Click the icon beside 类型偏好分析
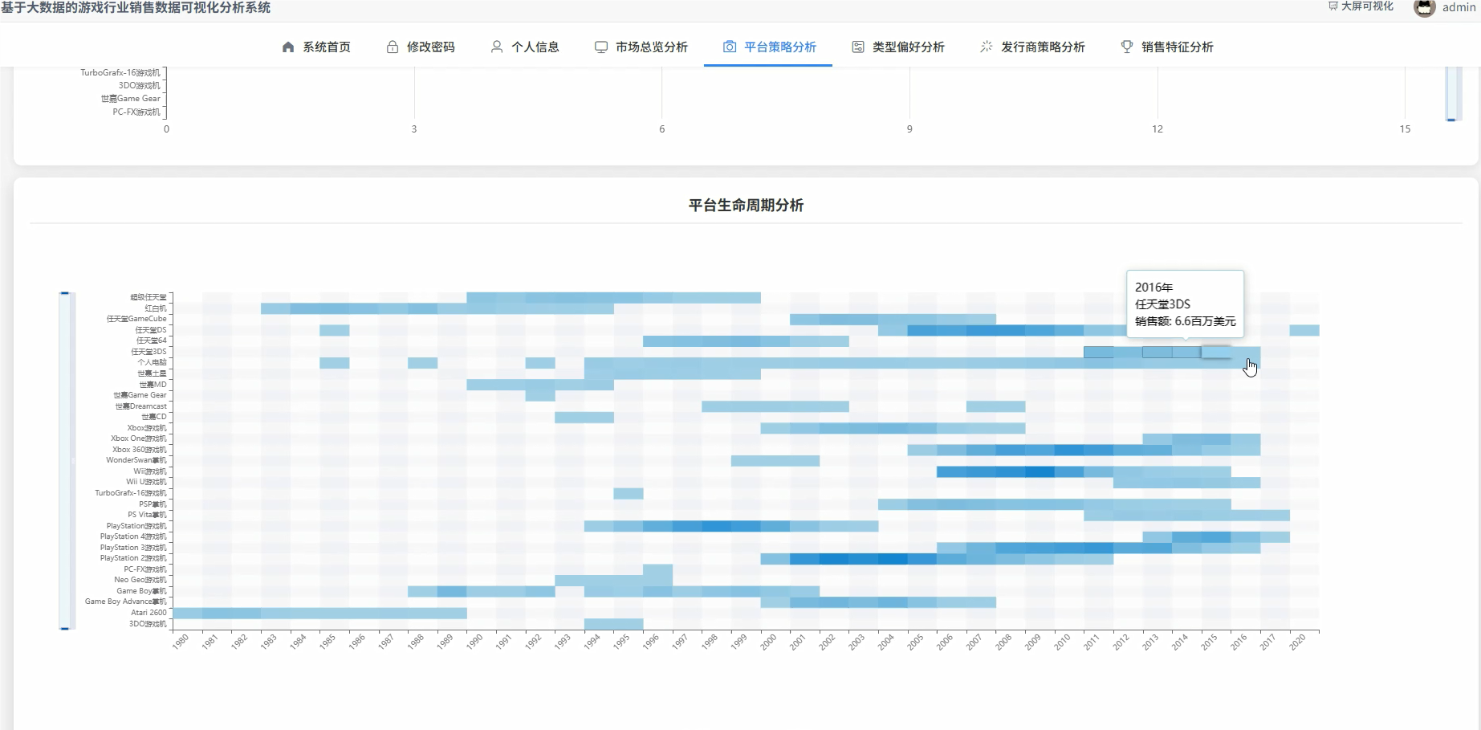 pyautogui.click(x=858, y=47)
